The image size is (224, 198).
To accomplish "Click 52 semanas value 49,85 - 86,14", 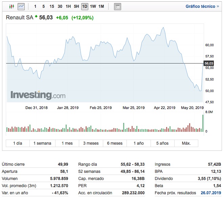I will coord(133,171).
